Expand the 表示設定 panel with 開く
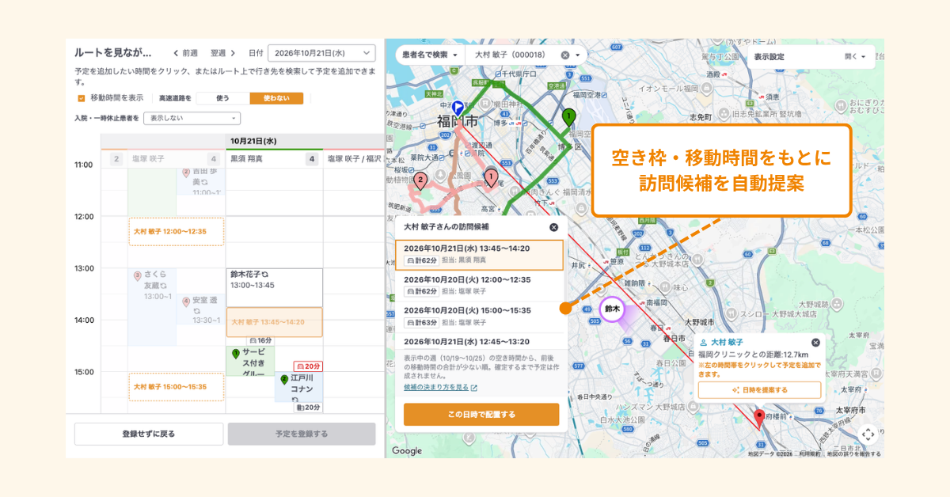This screenshot has width=950, height=497. tap(854, 57)
